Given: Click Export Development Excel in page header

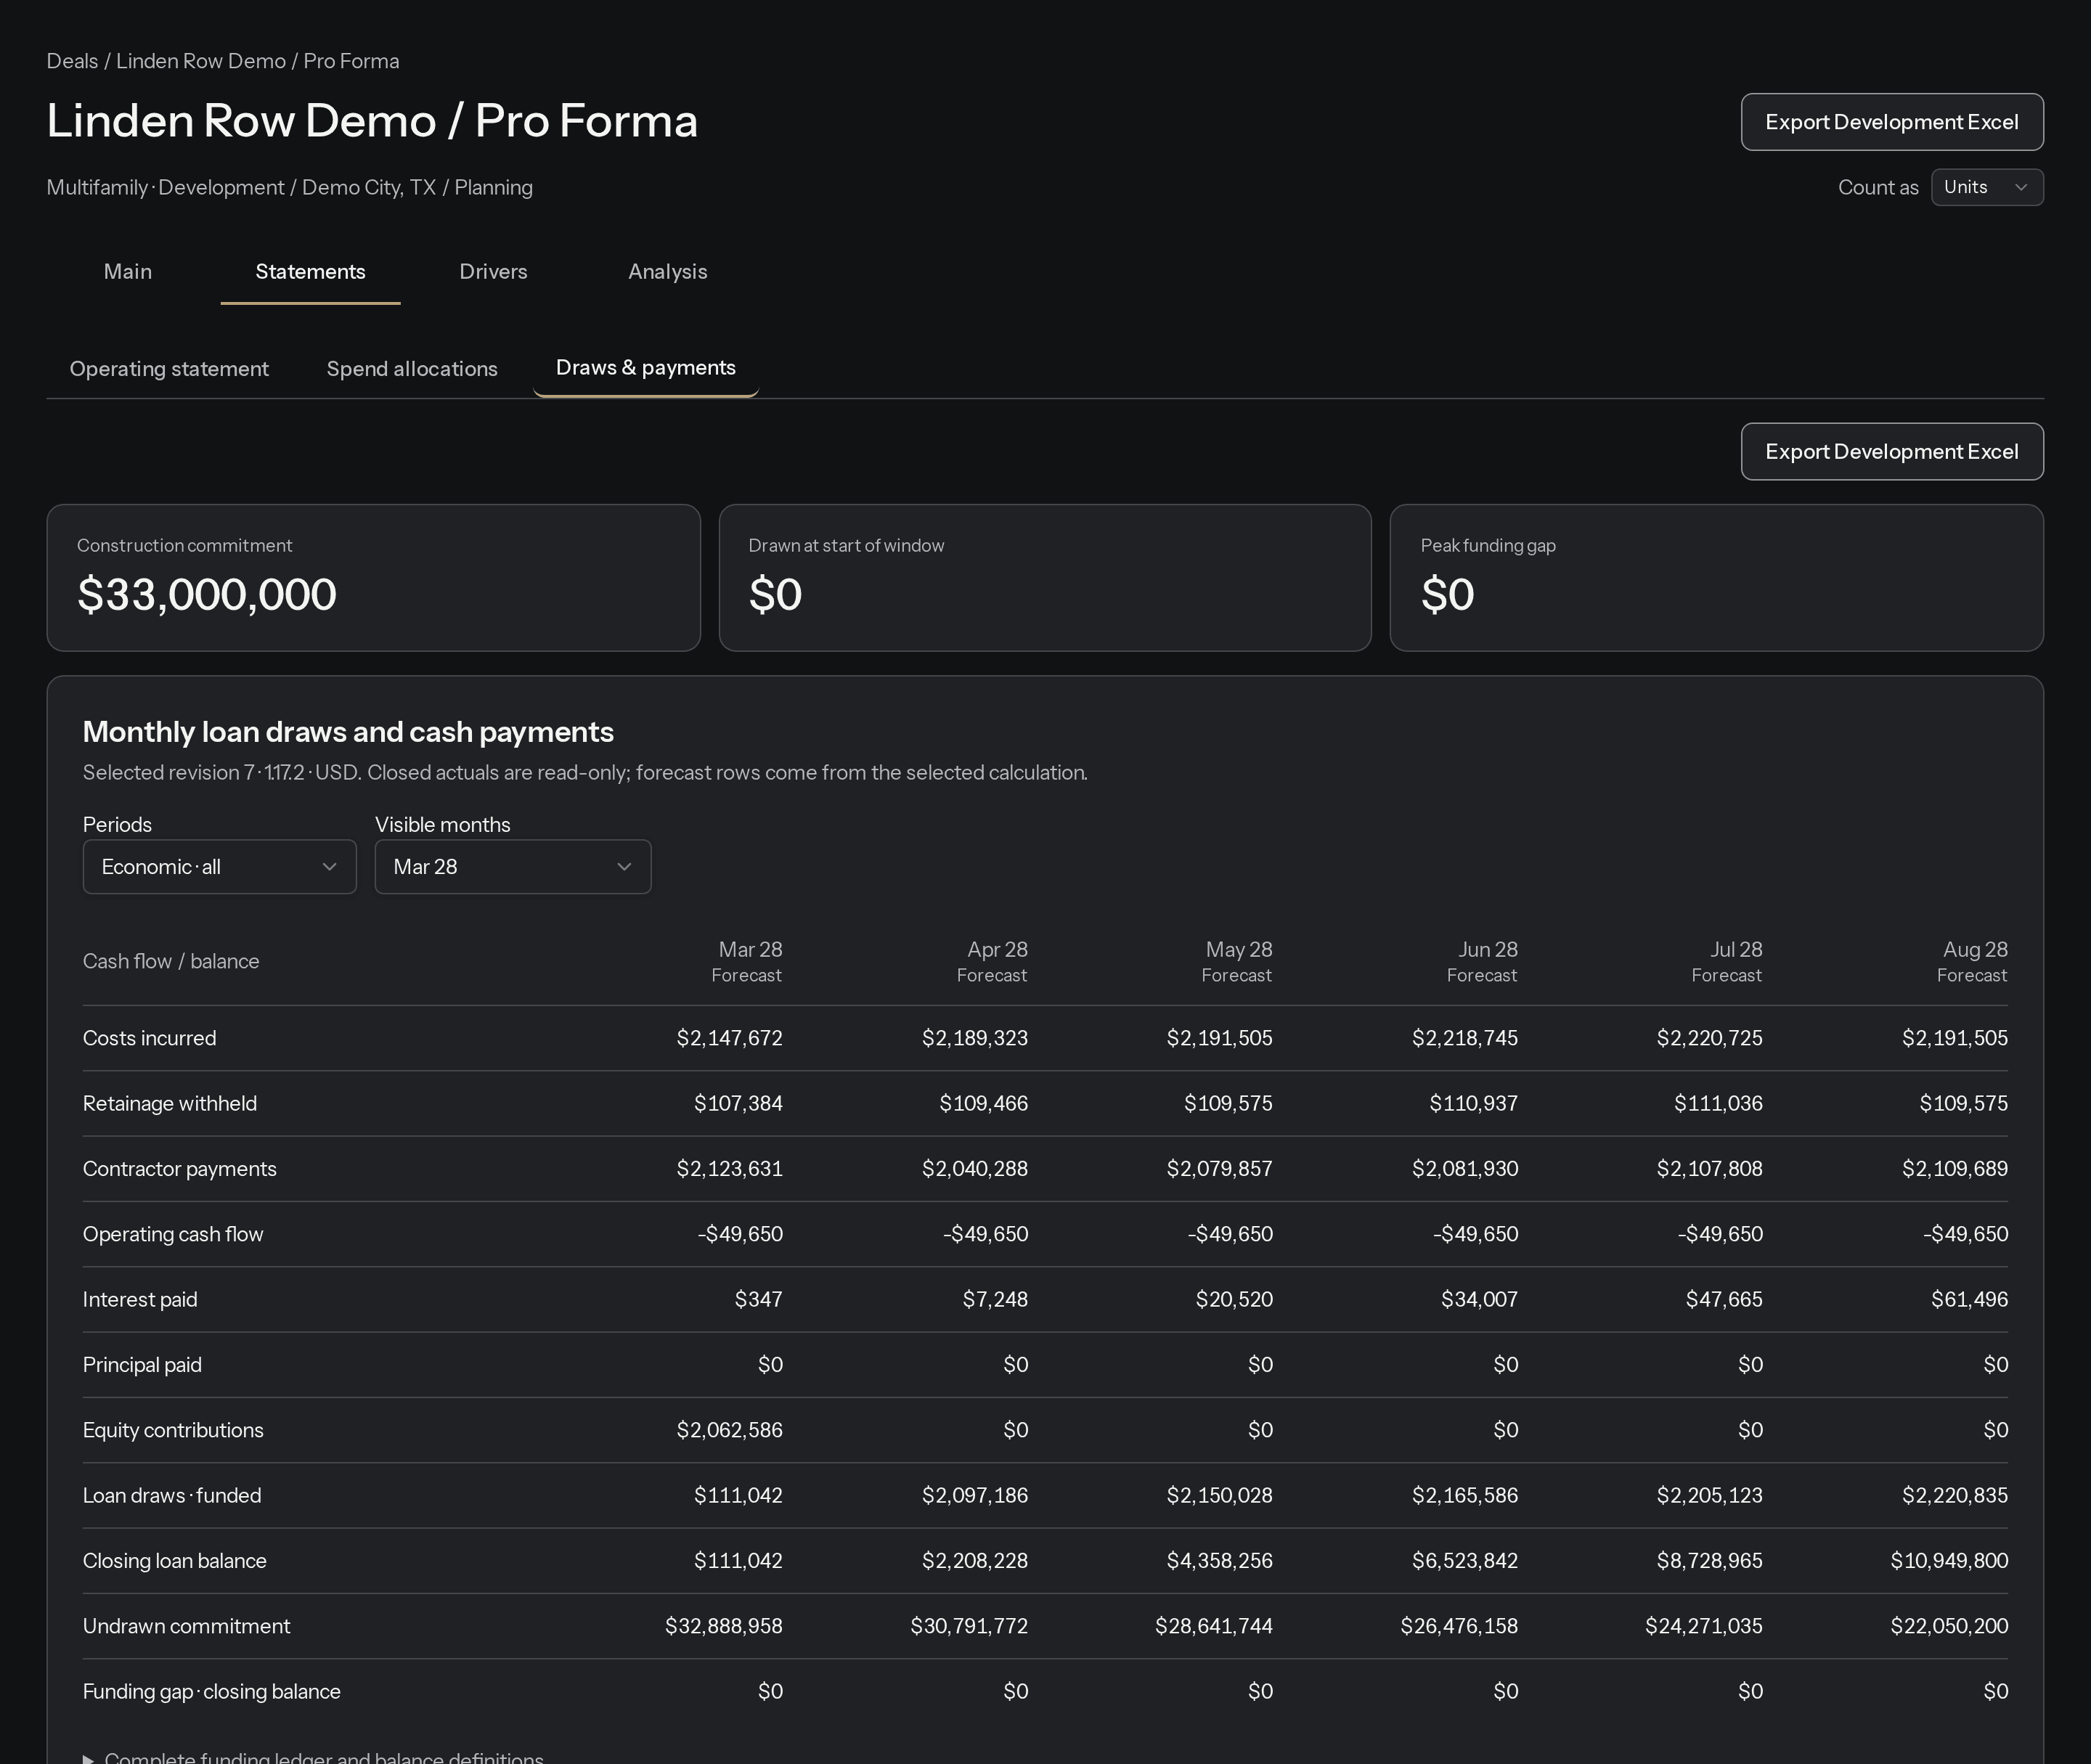Looking at the screenshot, I should (x=1891, y=122).
